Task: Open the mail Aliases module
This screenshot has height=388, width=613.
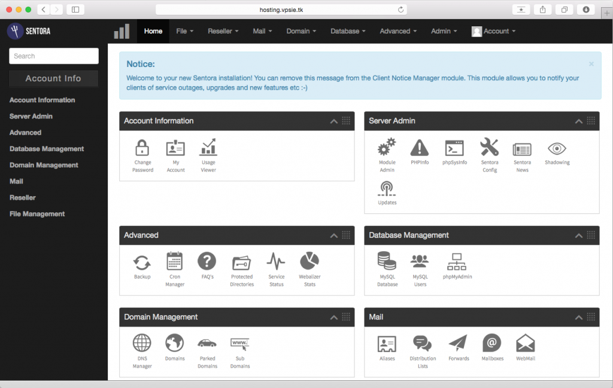Action: [x=387, y=349]
